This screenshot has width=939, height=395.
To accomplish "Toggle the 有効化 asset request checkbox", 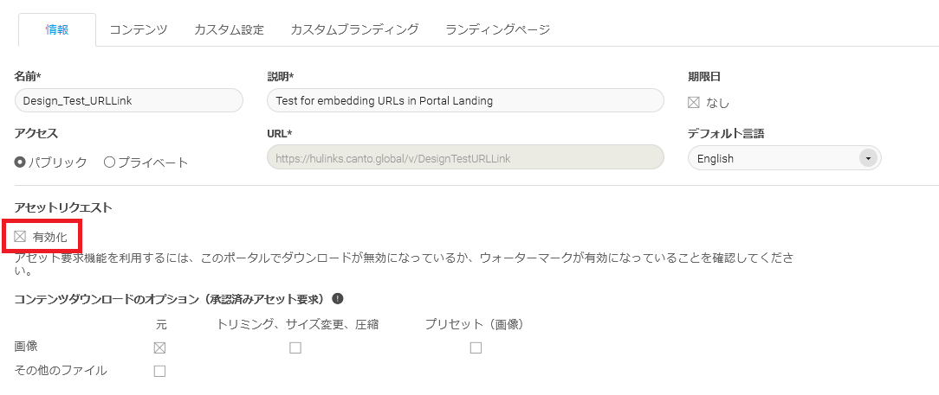I will 21,236.
